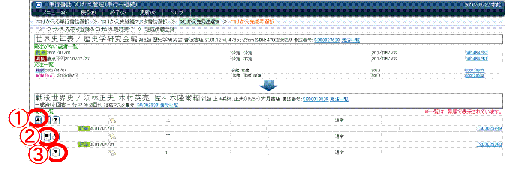Open volume link TS00023950
The width and height of the screenshot is (505, 177).
[x=489, y=145]
